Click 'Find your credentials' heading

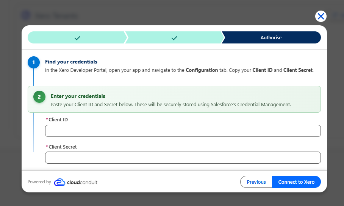71,62
